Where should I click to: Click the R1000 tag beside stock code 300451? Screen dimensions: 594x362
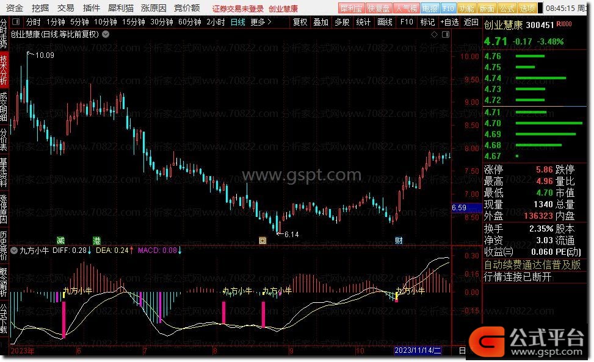click(x=564, y=24)
